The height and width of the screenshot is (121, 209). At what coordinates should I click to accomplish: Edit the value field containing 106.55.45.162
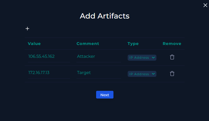pyautogui.click(x=49, y=57)
